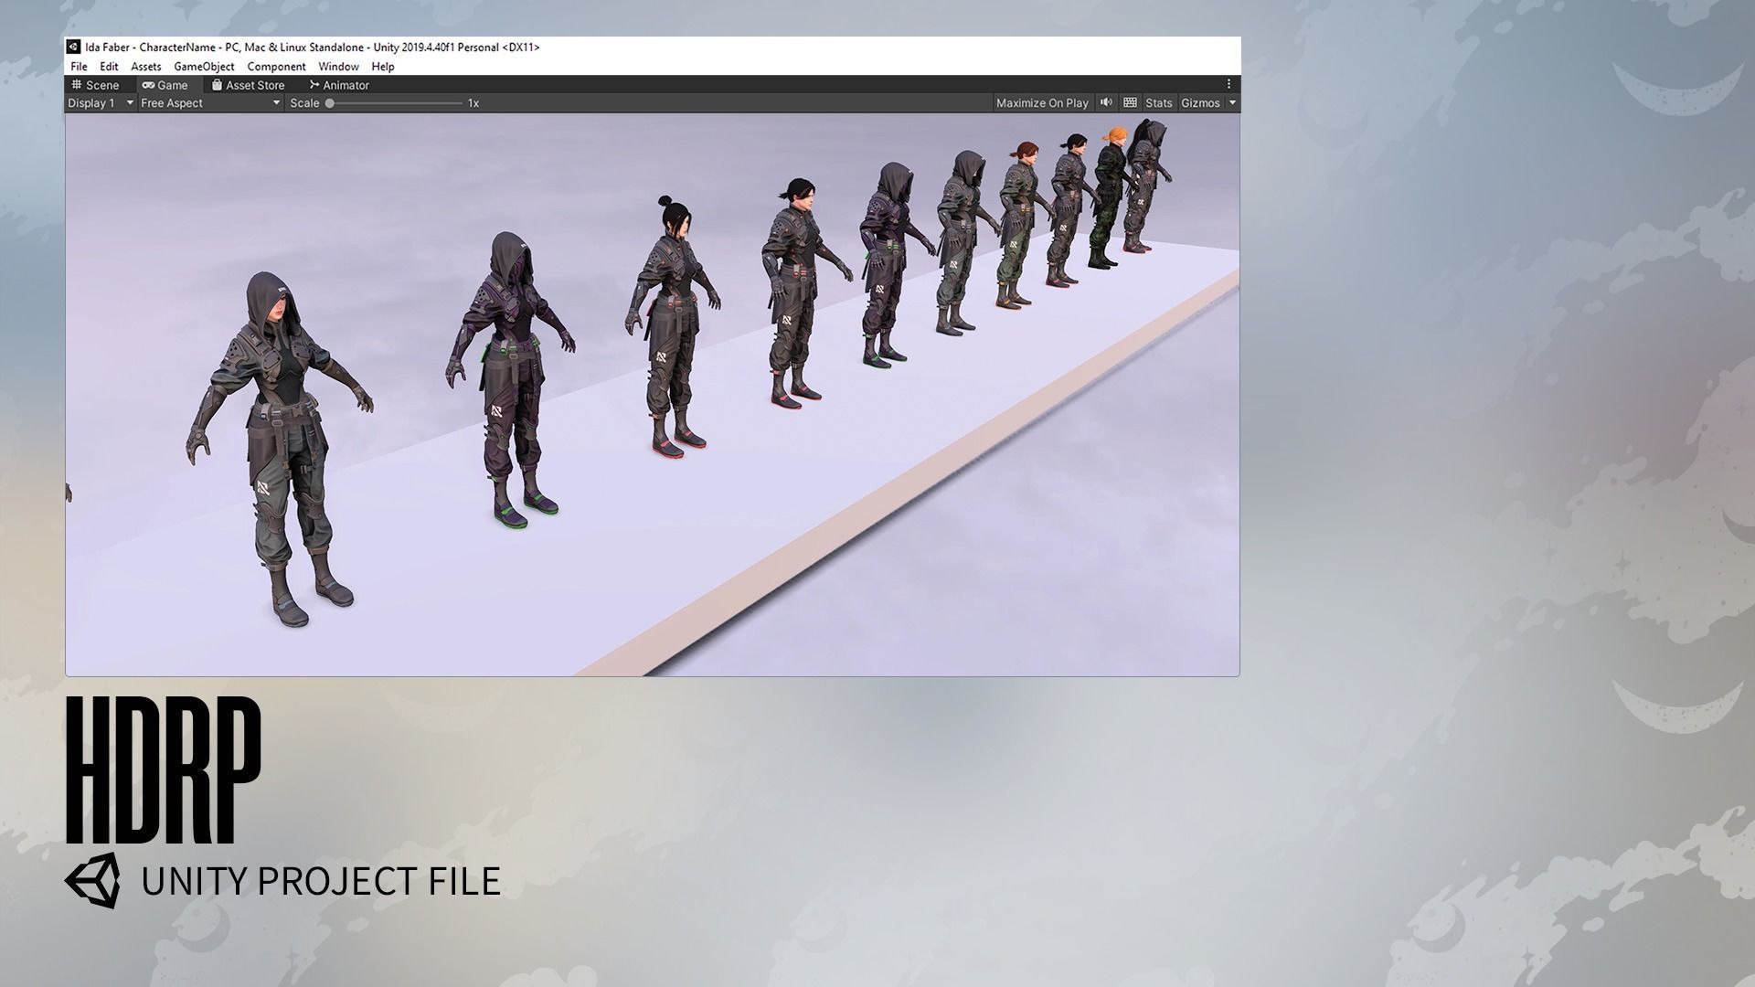Toggle Maximize On Play
This screenshot has width=1755, height=987.
pos(1042,103)
